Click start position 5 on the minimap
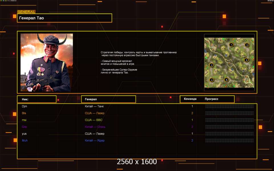This screenshot has height=171, width=274. (246, 60)
